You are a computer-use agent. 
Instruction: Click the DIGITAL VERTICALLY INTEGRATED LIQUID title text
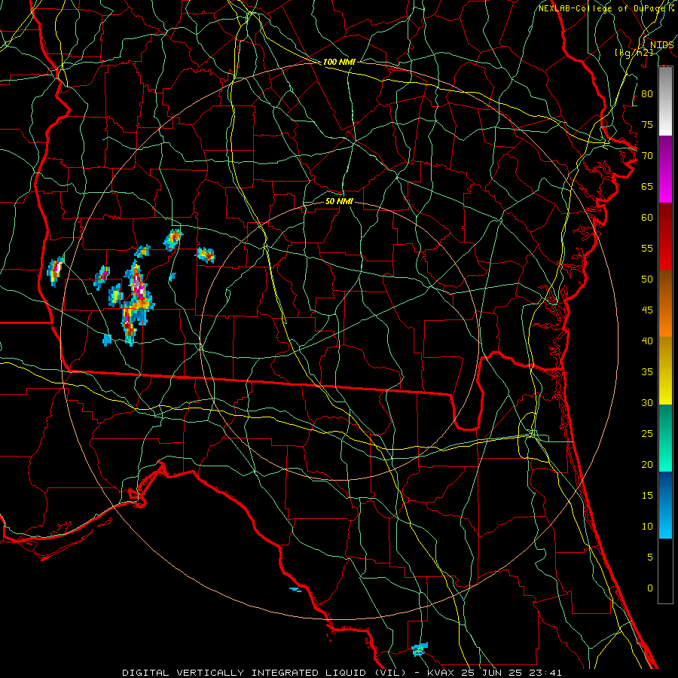coord(264,673)
